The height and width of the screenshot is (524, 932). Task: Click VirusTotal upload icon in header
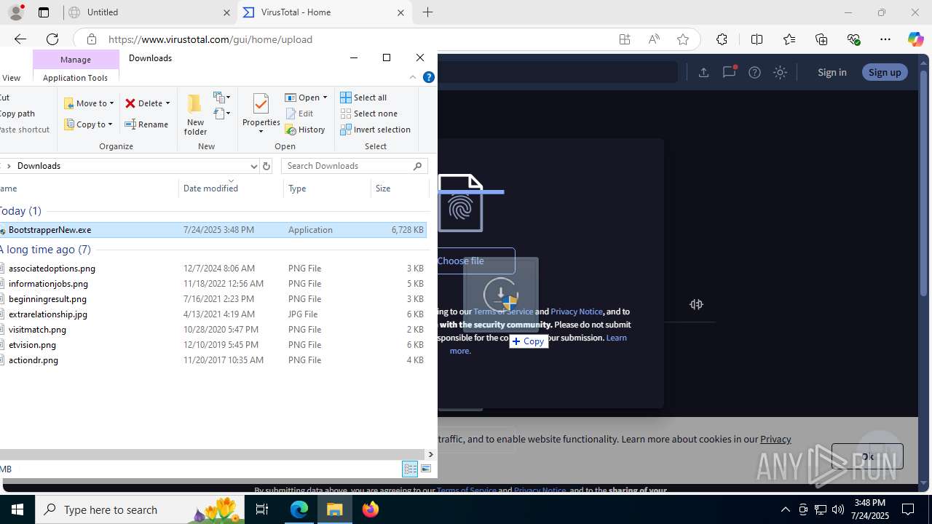[x=703, y=72]
